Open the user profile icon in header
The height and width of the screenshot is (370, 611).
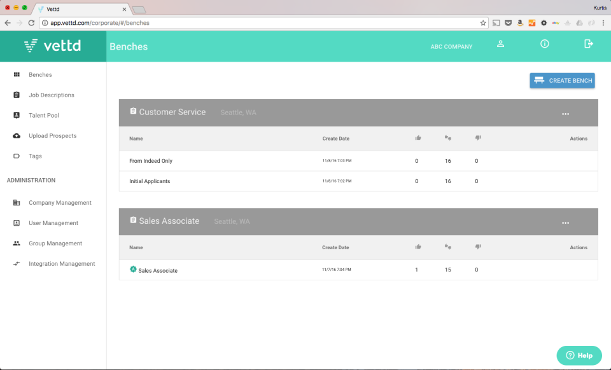point(500,44)
